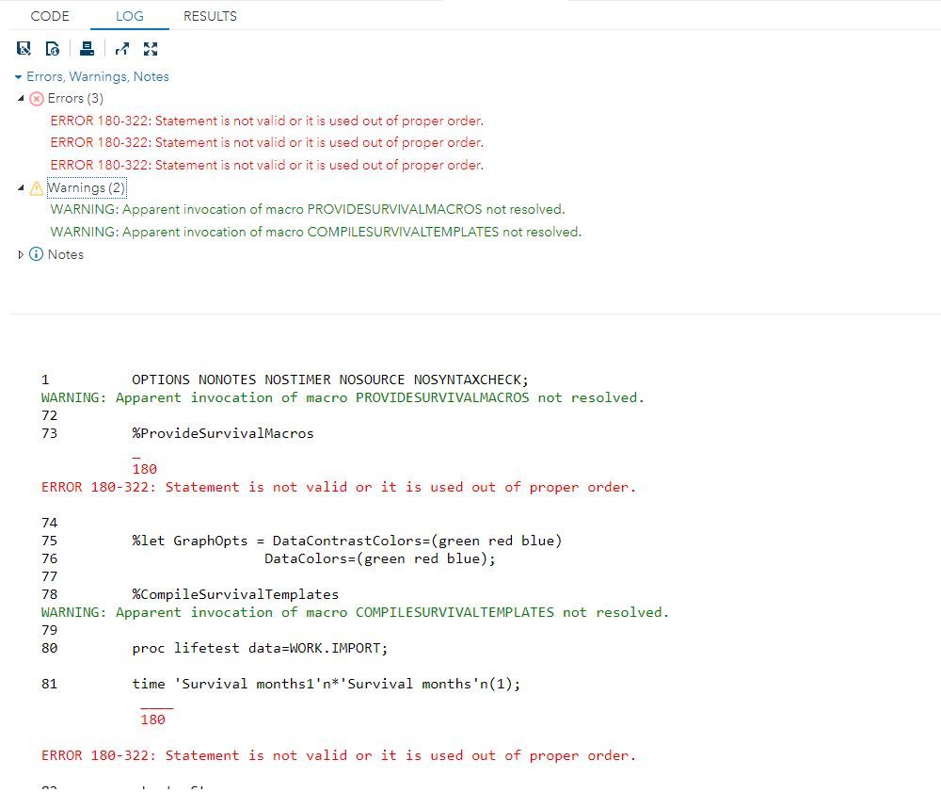The width and height of the screenshot is (941, 792).
Task: Click the yellow warning triangle icon
Action: click(37, 187)
